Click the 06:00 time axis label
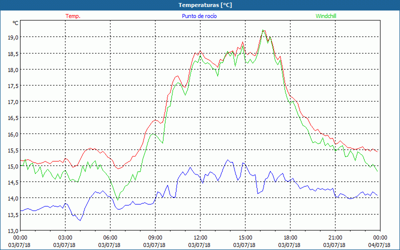 click(x=110, y=238)
